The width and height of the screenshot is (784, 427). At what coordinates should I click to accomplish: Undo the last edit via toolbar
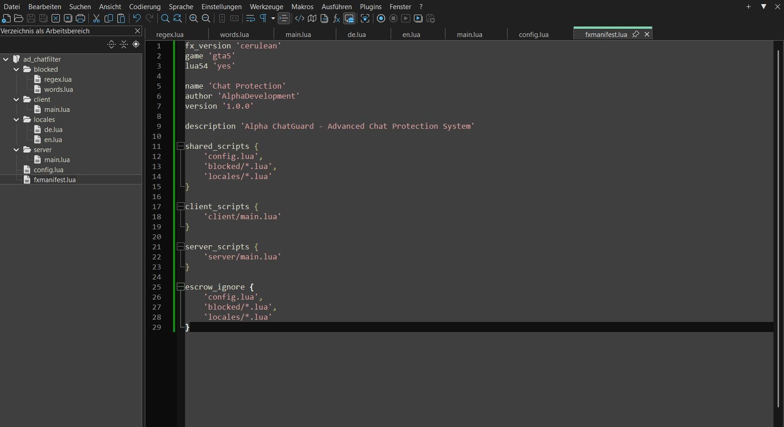click(x=137, y=19)
